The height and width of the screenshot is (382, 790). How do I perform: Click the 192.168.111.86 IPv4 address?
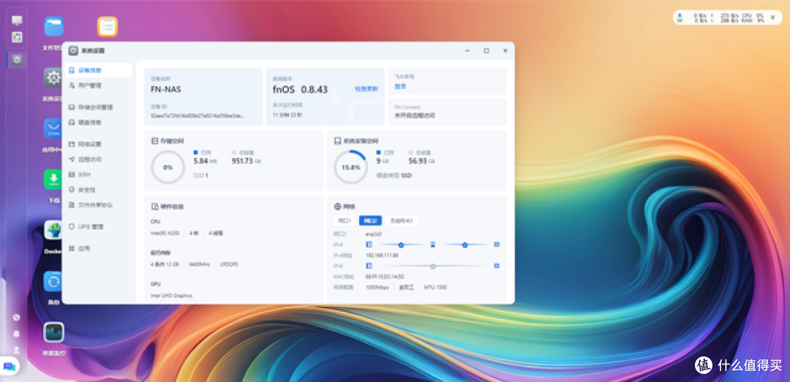382,255
